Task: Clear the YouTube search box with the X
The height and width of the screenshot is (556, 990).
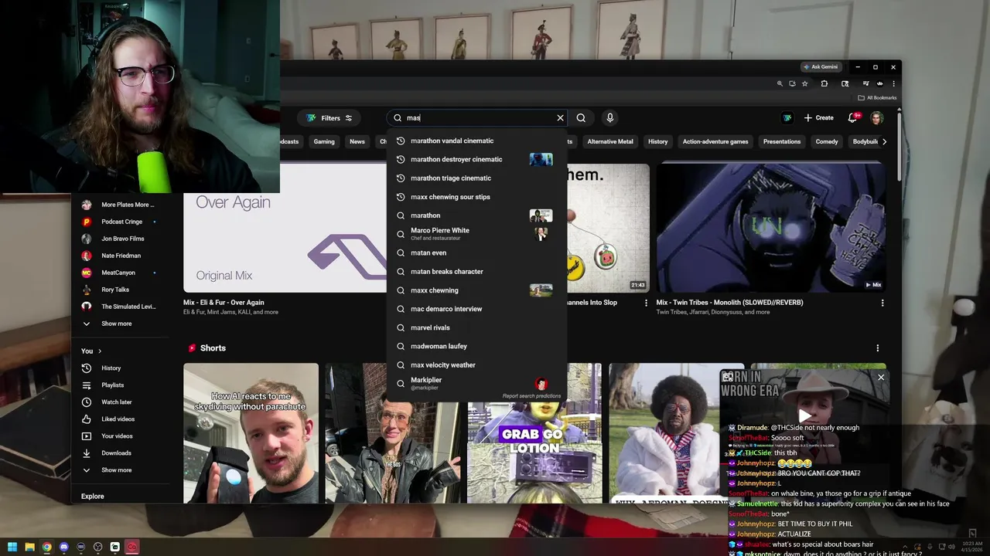Action: 560,118
